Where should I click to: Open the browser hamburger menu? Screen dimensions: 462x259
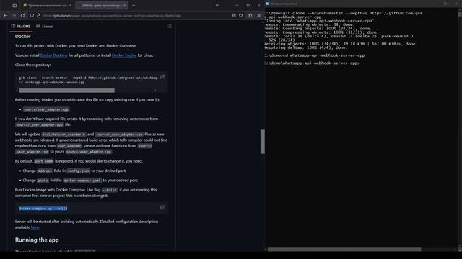click(259, 15)
